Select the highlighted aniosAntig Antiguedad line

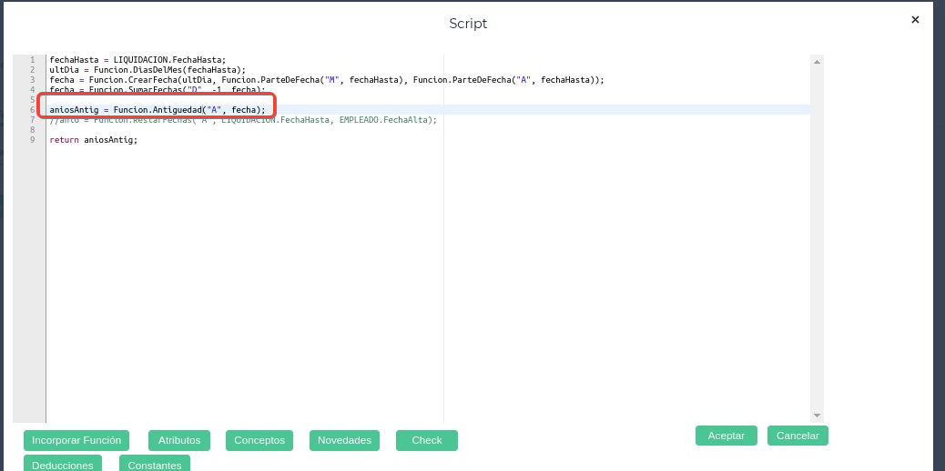tap(157, 110)
